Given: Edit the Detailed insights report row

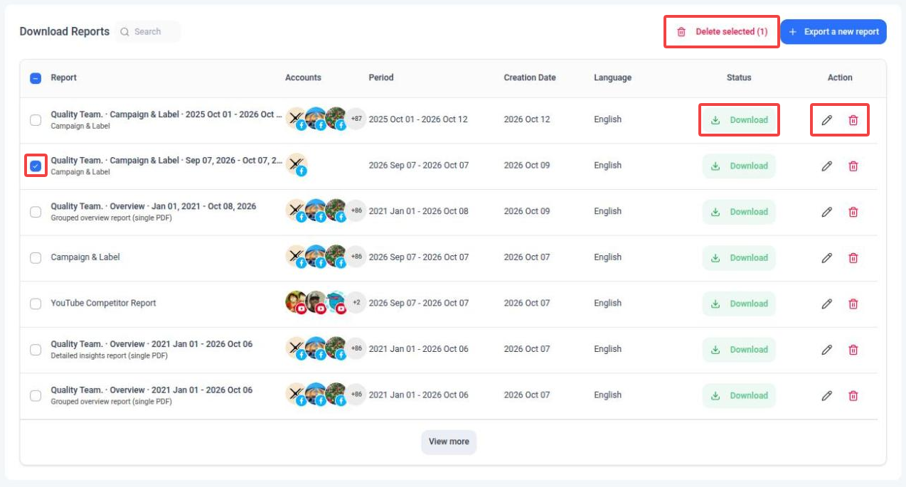Looking at the screenshot, I should 826,350.
